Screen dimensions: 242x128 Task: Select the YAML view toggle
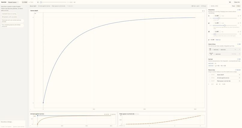[238, 6]
